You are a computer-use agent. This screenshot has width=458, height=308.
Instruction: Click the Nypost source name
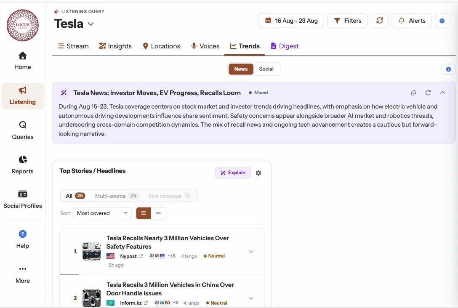[128, 256]
